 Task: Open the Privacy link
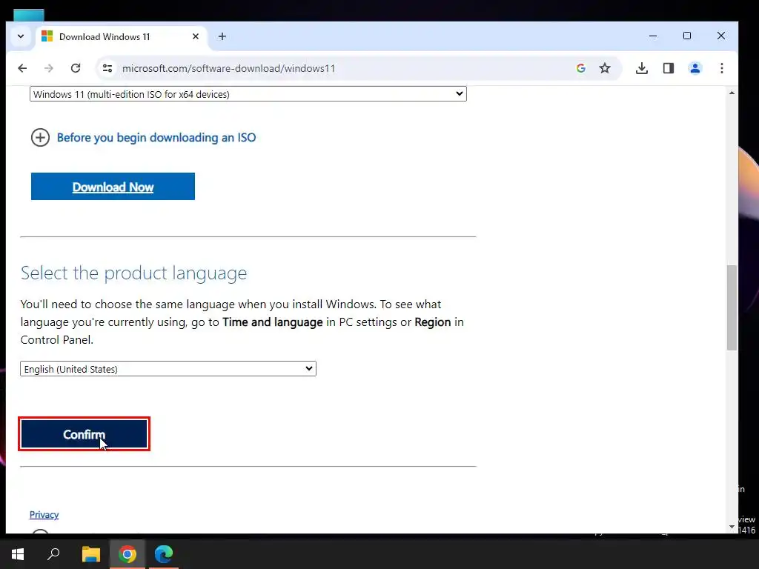coord(44,515)
